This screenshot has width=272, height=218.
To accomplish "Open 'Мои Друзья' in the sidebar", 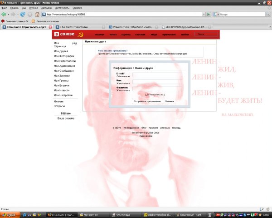I will tap(61, 51).
